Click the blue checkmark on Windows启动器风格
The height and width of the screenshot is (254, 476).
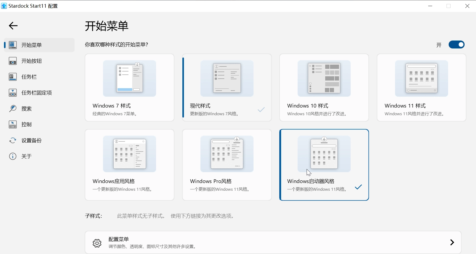[358, 187]
